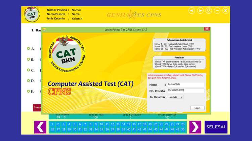
Task: Minimize the Genius Tes CPNS window
Action: [217, 11]
